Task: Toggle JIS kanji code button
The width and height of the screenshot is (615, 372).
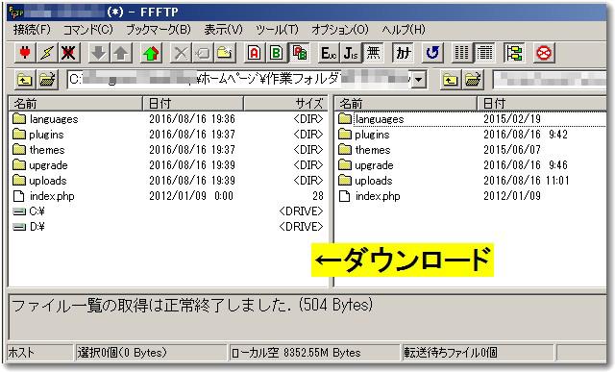Action: (350, 53)
